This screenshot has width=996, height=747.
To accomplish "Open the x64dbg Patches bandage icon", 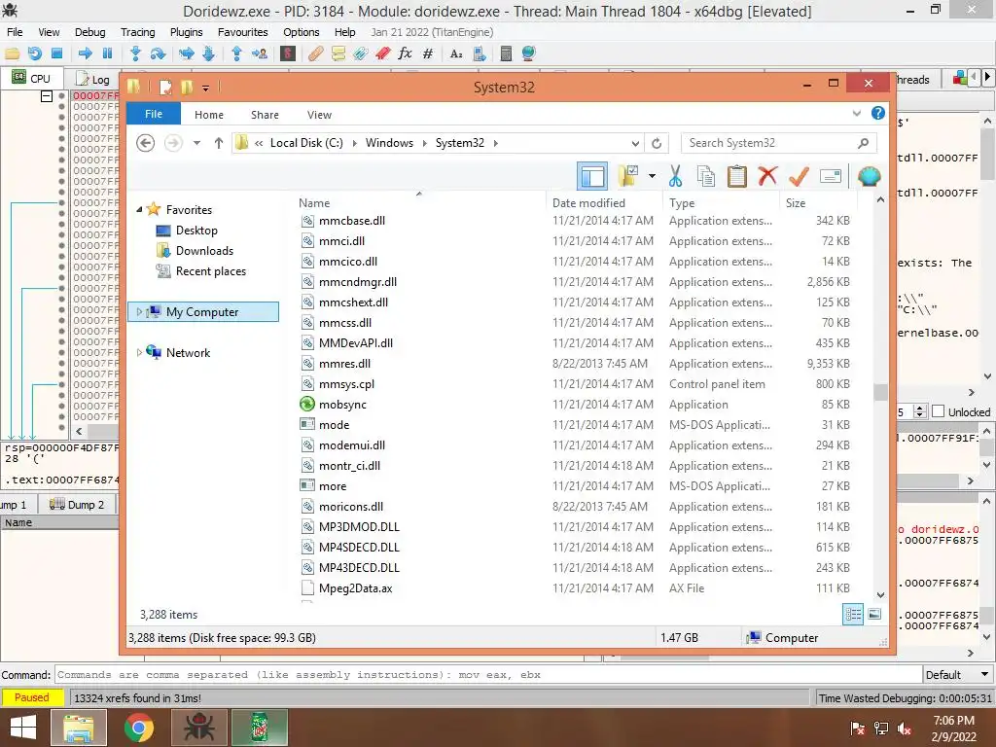I will point(315,54).
